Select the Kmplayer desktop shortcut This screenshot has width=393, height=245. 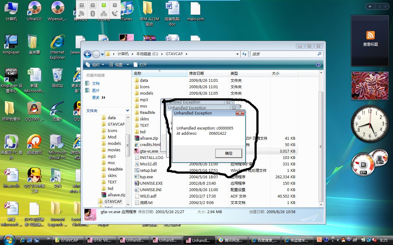11,45
